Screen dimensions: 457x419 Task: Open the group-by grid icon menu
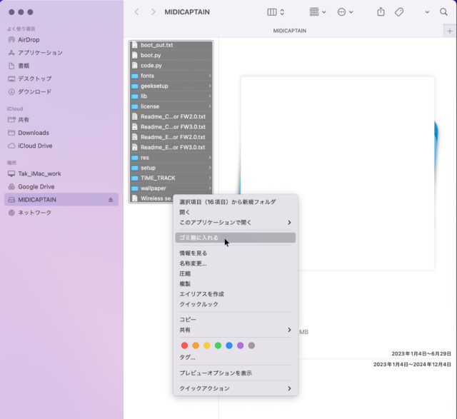click(318, 12)
